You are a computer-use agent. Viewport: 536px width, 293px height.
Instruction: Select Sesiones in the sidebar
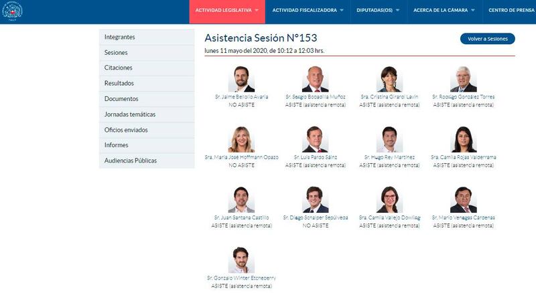[x=147, y=53]
